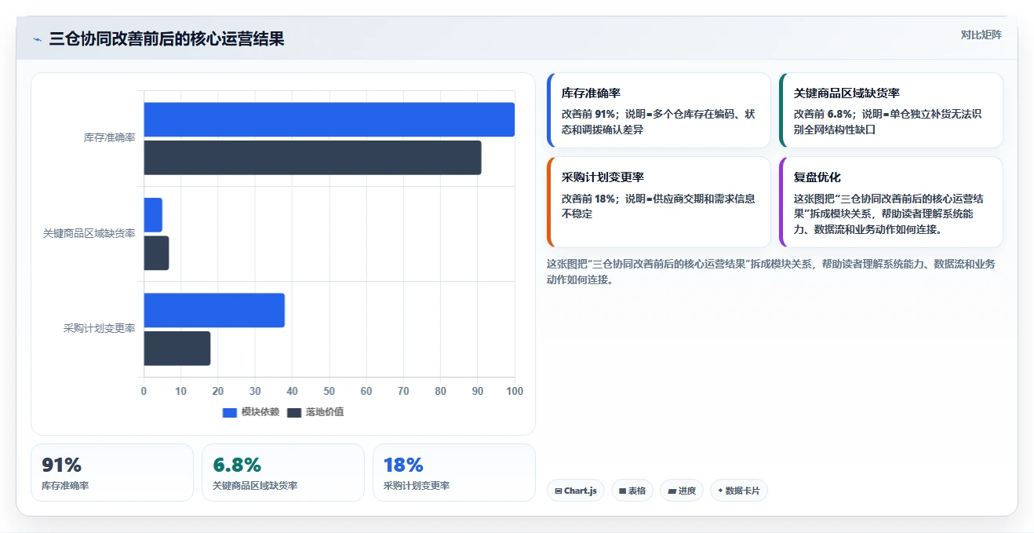This screenshot has width=1034, height=533.
Task: Toggle the 落地价值 legend item
Action: click(x=315, y=412)
